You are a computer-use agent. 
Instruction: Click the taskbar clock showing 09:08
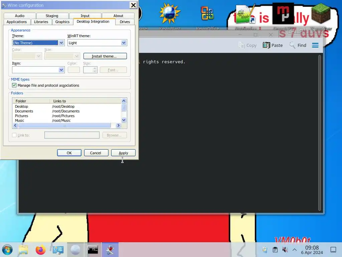[312, 250]
